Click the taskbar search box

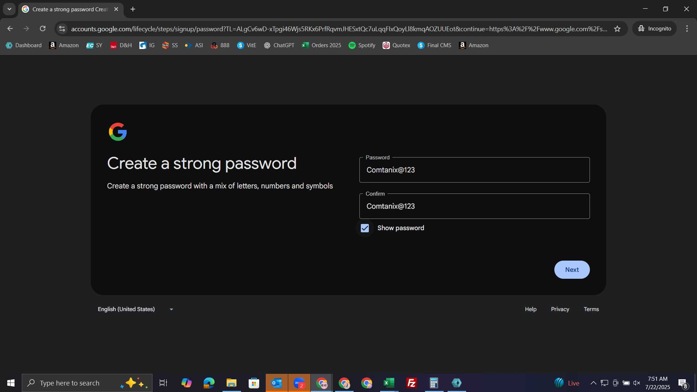coord(87,383)
